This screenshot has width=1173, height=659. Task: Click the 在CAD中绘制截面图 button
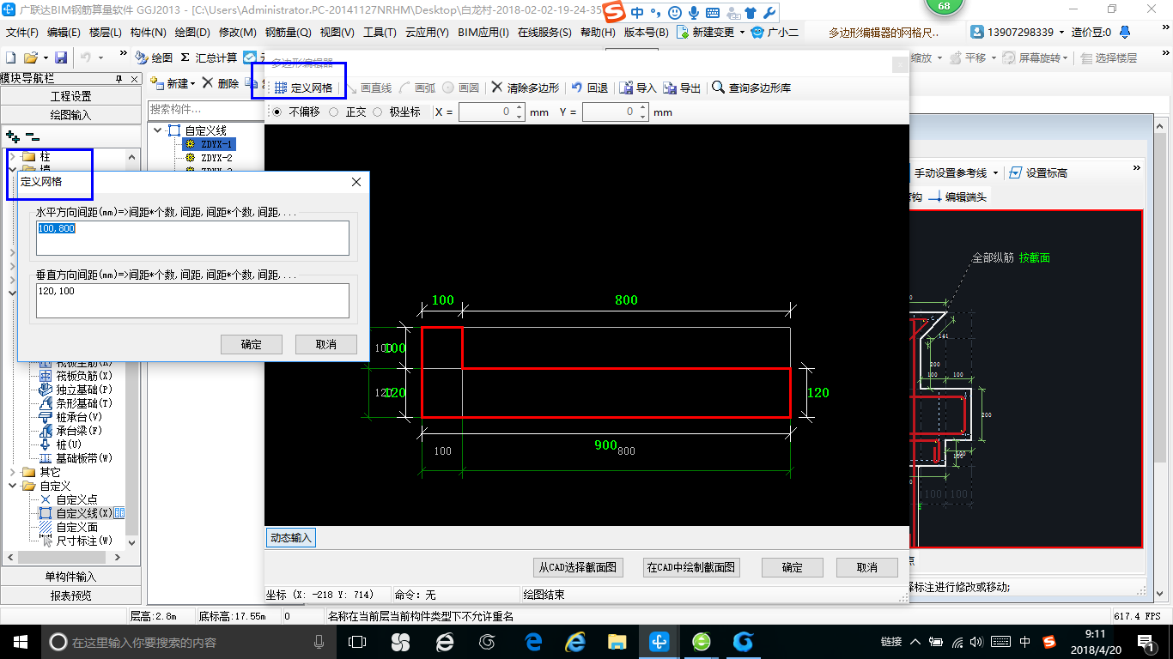click(691, 567)
